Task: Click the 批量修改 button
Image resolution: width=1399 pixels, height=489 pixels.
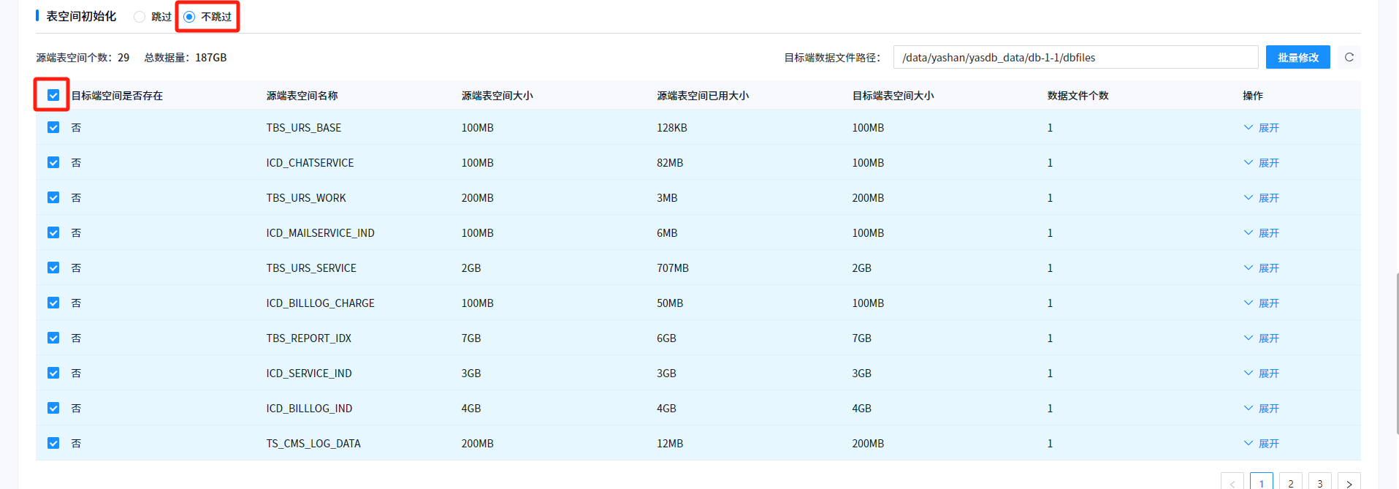Action: [1298, 57]
